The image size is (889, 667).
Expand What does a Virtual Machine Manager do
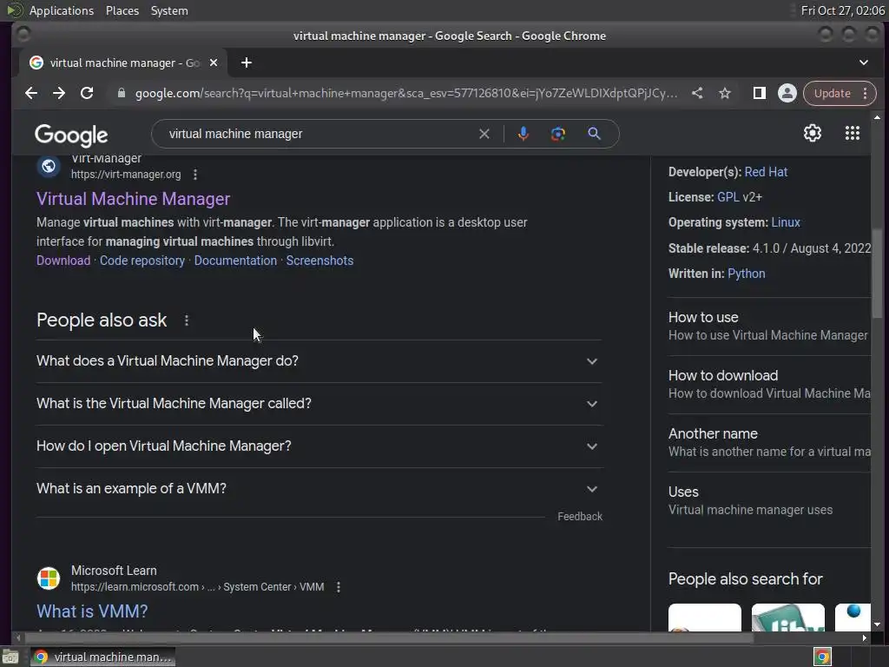click(x=319, y=361)
